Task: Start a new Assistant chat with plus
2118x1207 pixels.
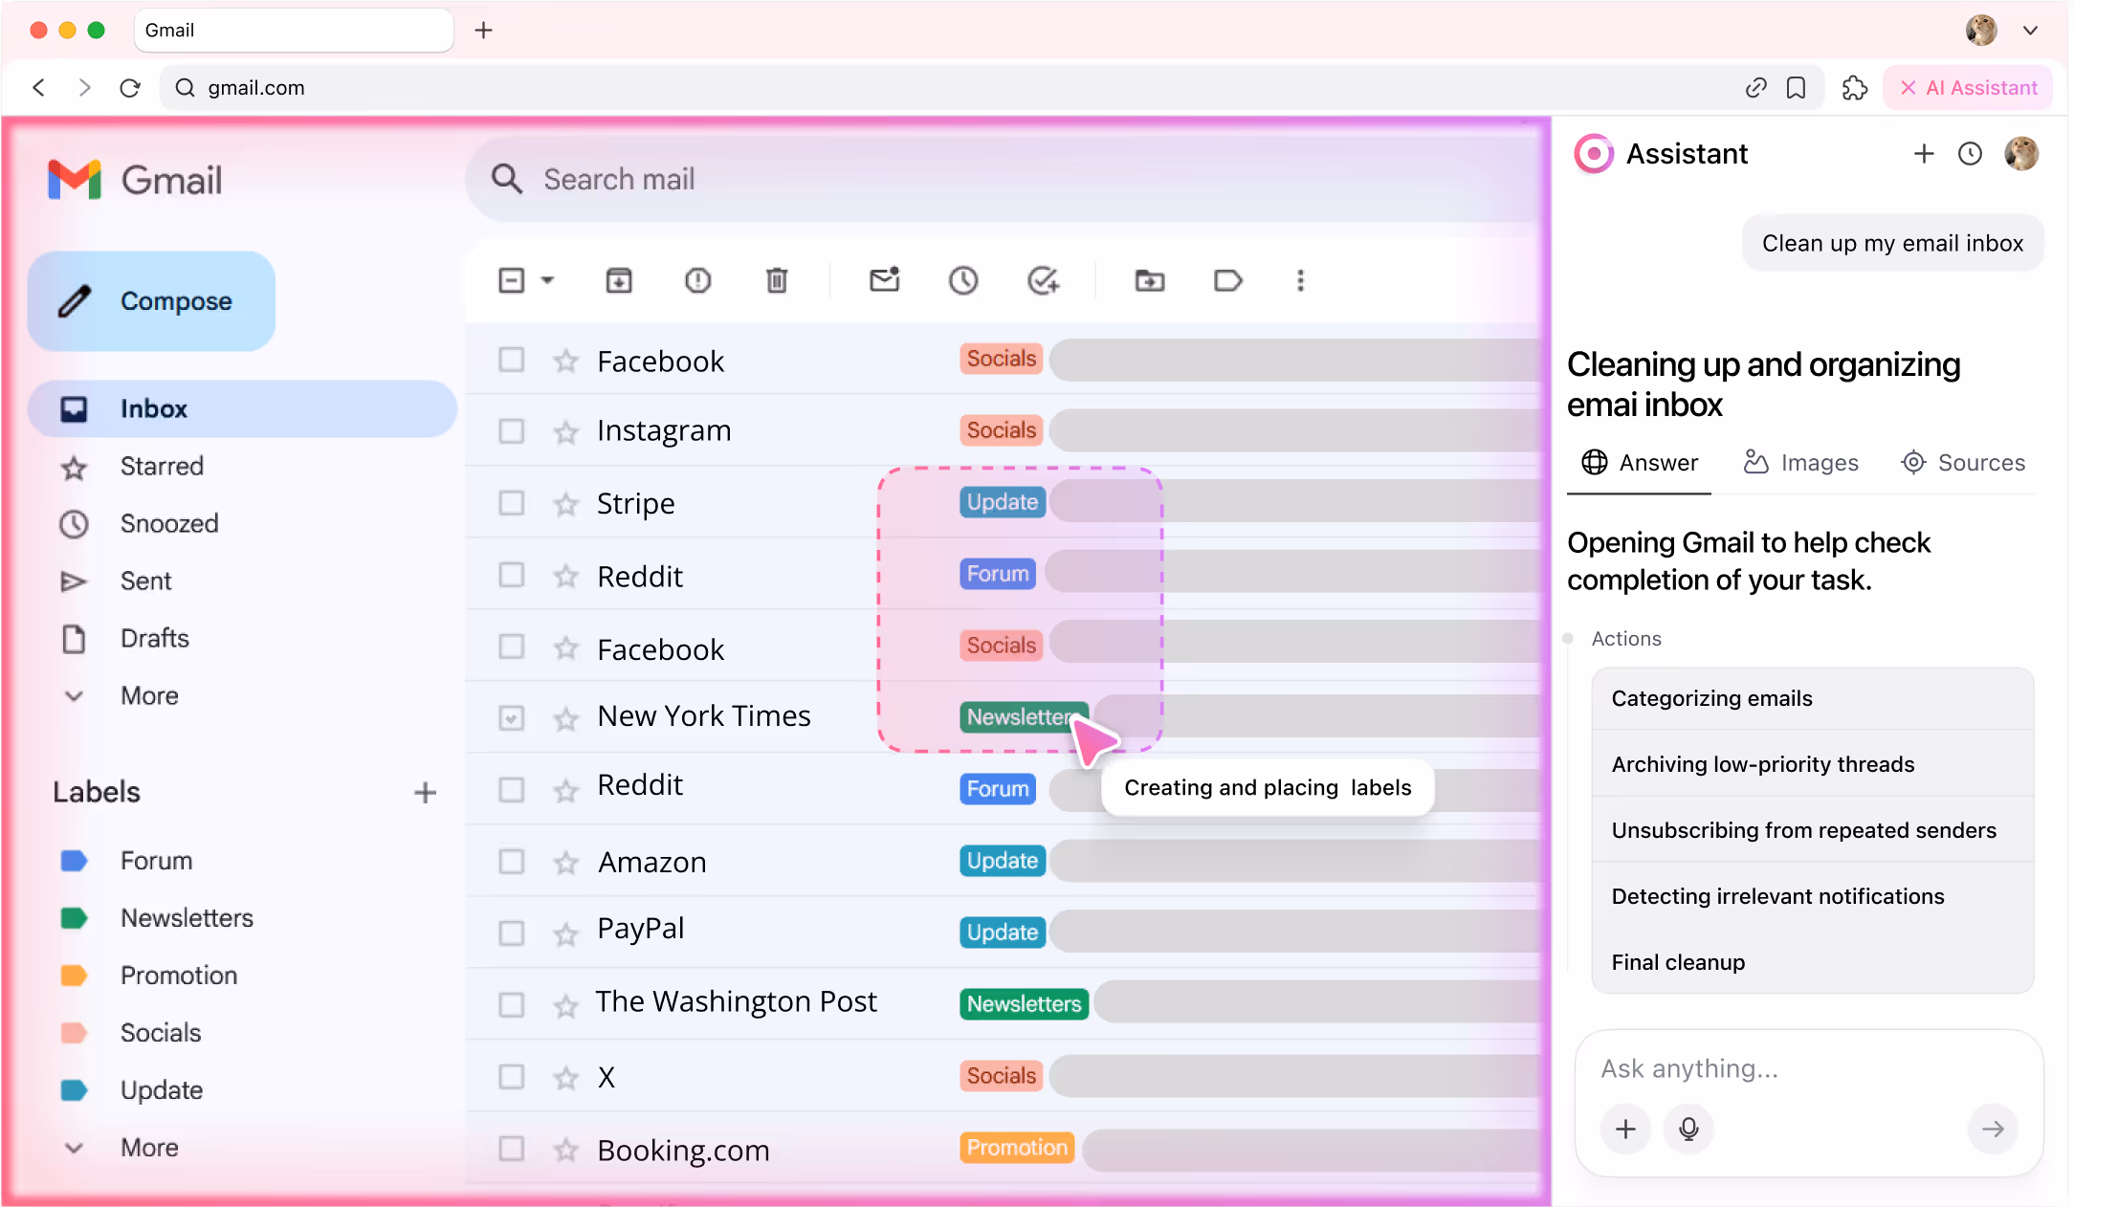Action: (1924, 153)
